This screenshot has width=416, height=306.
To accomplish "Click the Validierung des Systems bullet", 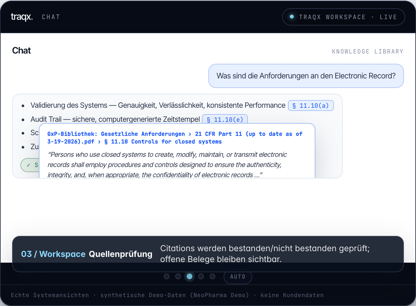I will click(x=158, y=105).
